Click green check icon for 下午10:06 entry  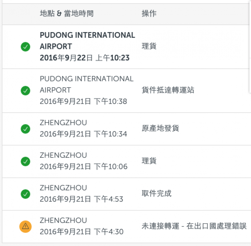(25, 161)
